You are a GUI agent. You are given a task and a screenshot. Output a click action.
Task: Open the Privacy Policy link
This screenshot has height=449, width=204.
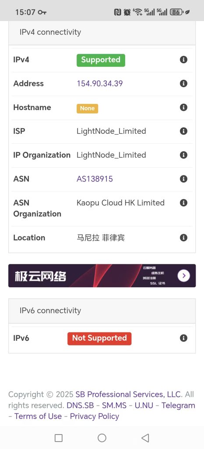click(95, 417)
